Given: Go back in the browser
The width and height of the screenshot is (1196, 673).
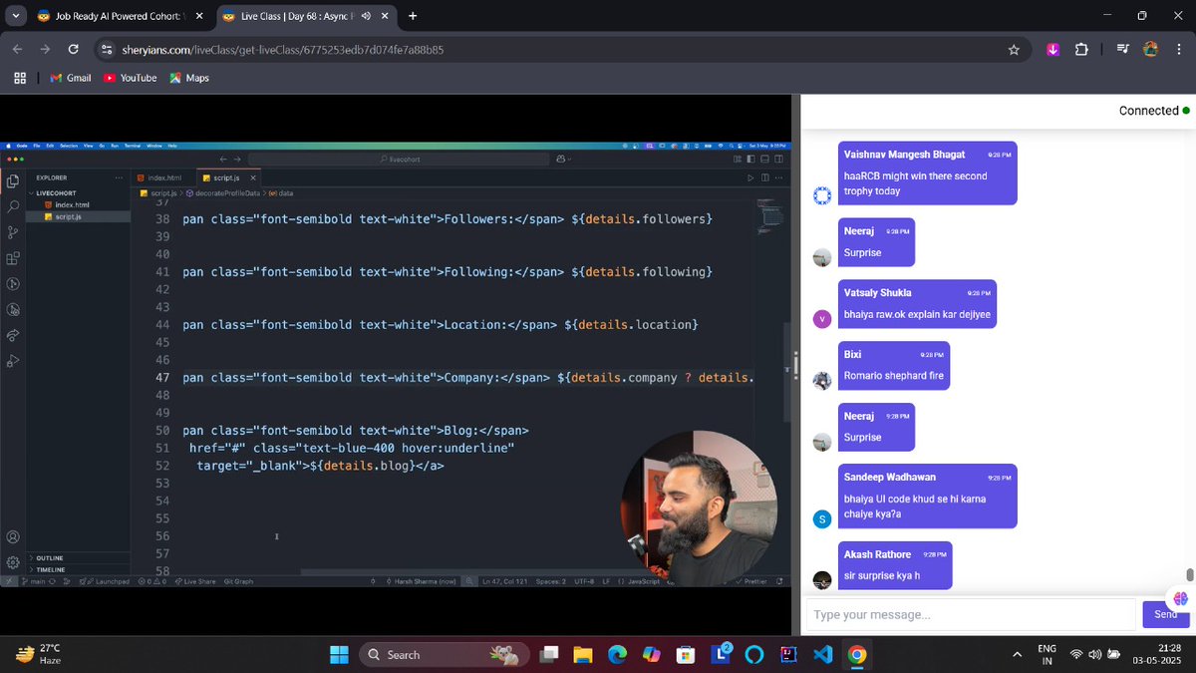Looking at the screenshot, I should (x=17, y=49).
